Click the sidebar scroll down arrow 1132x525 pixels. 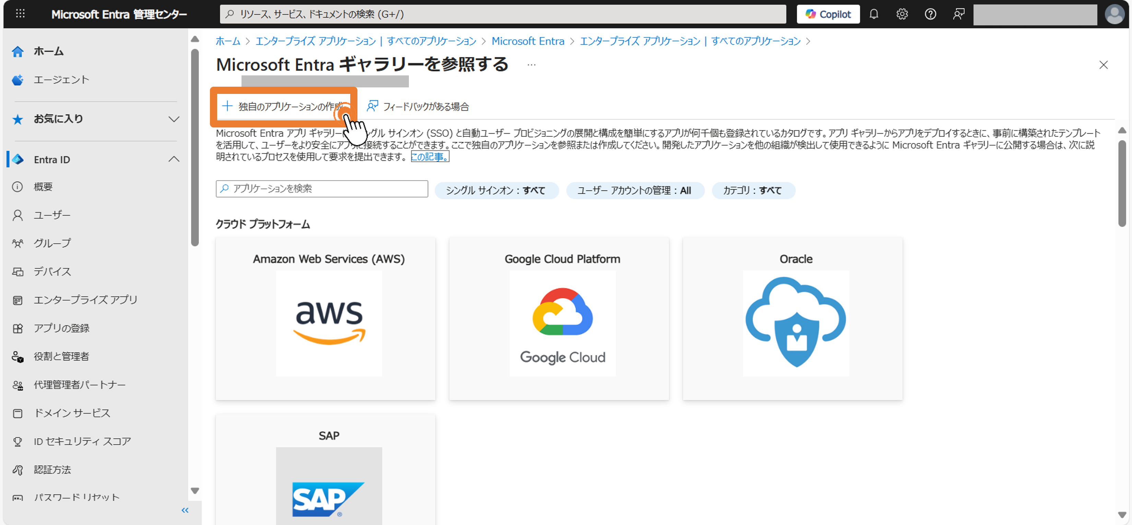click(195, 491)
